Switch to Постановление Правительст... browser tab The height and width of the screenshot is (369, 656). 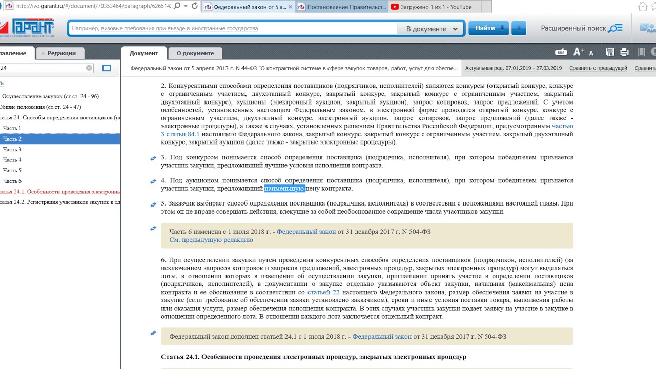pyautogui.click(x=342, y=7)
